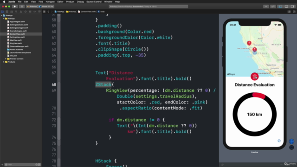Viewport: 297px width, 167px height.
Task: Open the Find navigator magnifier icon
Action: (x=16, y=12)
